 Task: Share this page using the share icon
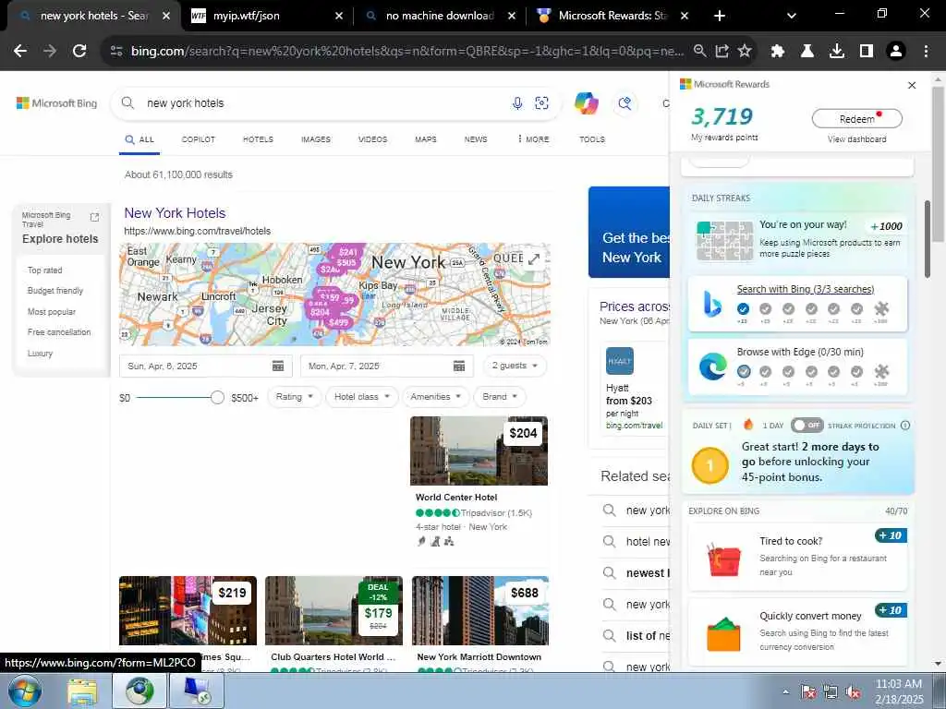(x=722, y=52)
